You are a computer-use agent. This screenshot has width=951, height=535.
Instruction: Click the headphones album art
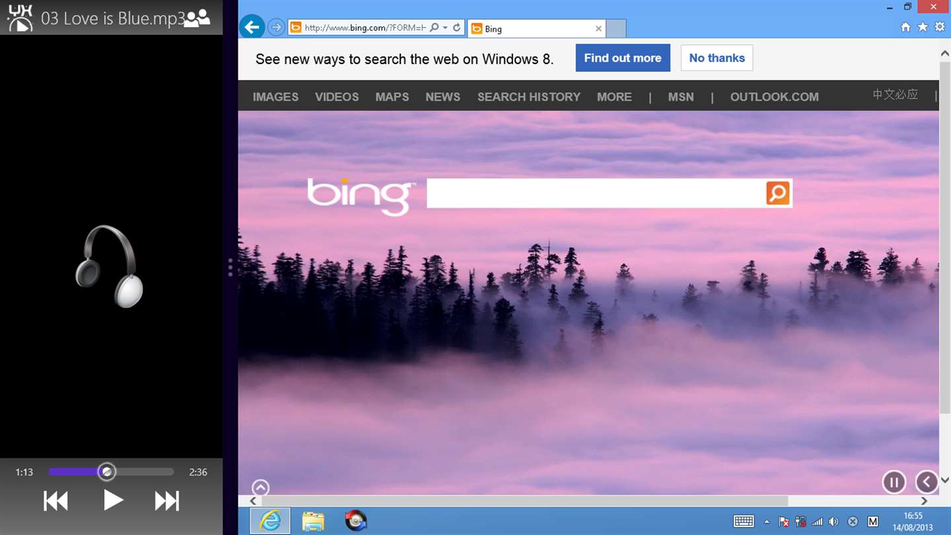tap(110, 266)
